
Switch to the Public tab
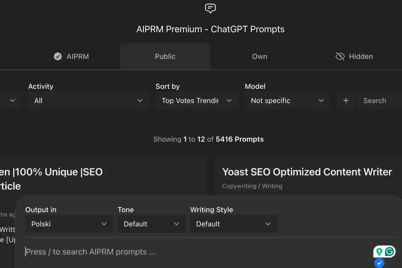click(165, 56)
